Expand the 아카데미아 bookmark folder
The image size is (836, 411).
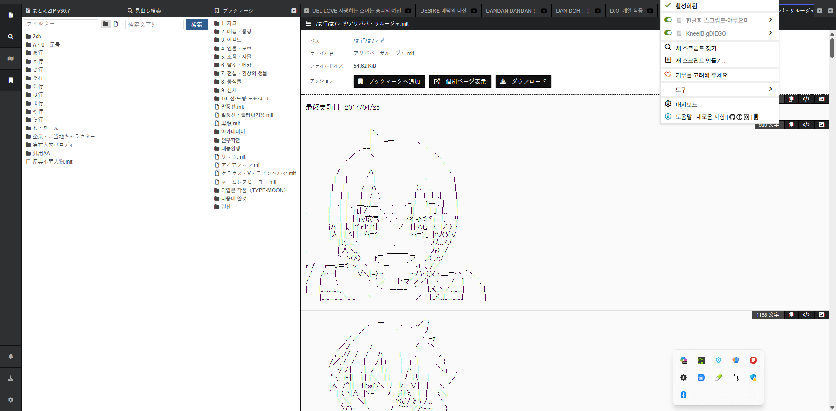pyautogui.click(x=230, y=132)
